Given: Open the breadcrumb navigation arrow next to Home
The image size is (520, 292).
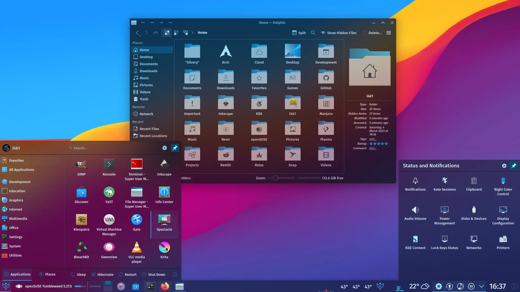Looking at the screenshot, I should 192,32.
